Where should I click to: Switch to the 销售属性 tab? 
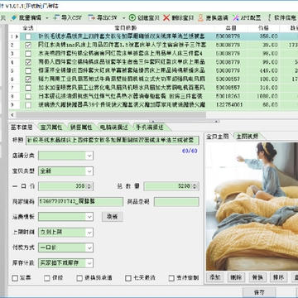tap(81, 127)
